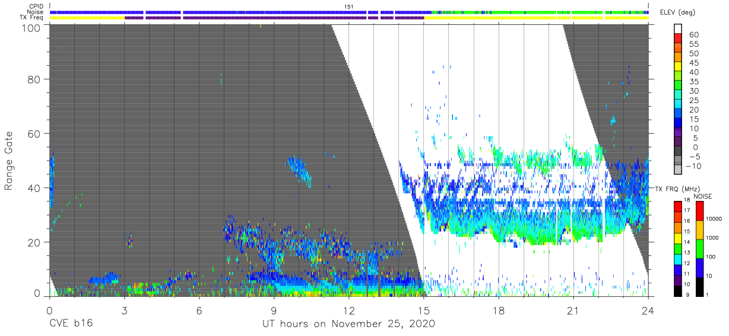Click the x-axis hour label '15'
Viewport: 729px width, 336px height.
pos(424,311)
